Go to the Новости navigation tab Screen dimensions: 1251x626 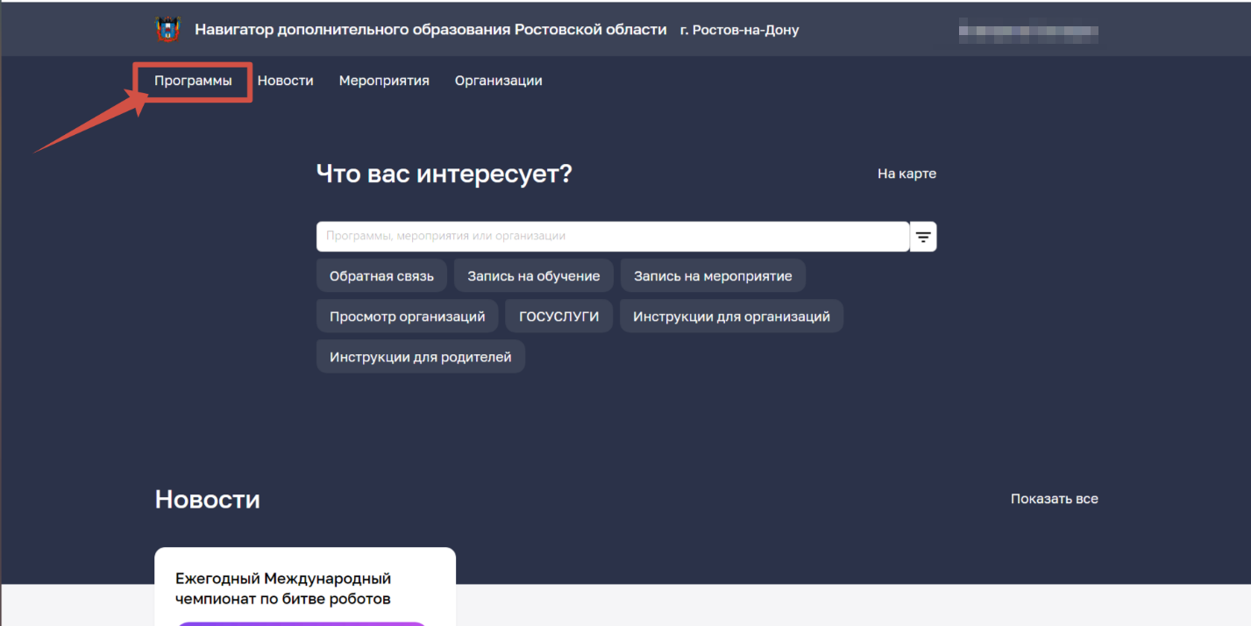285,81
